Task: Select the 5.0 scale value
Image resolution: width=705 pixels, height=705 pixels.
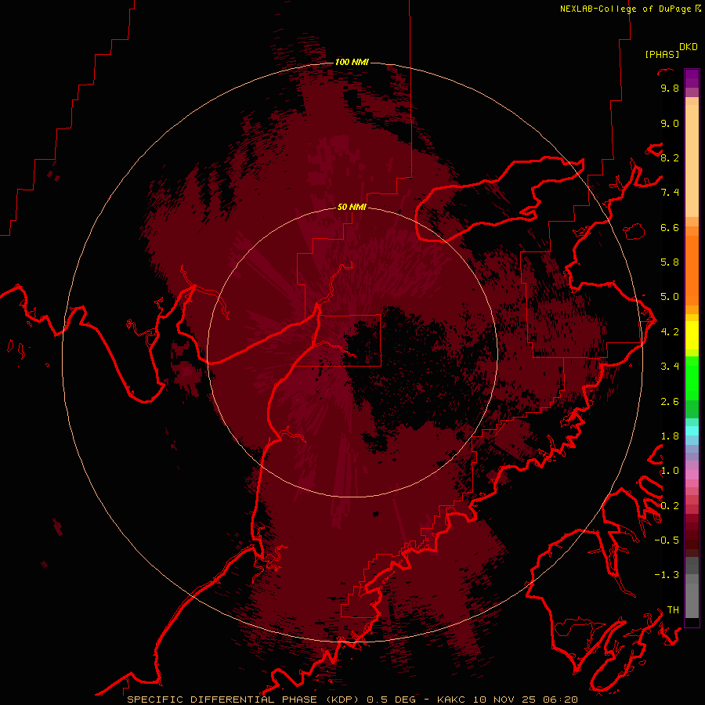Action: tap(670, 297)
